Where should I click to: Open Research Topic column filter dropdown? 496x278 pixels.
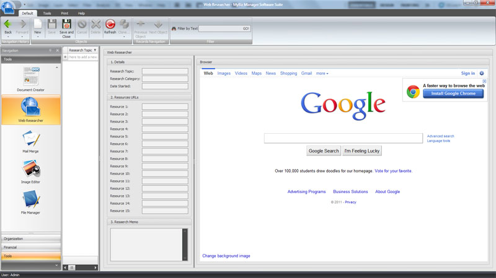[95, 50]
